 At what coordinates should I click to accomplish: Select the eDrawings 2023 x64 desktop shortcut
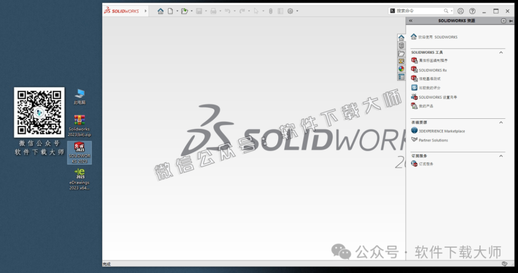click(x=79, y=179)
